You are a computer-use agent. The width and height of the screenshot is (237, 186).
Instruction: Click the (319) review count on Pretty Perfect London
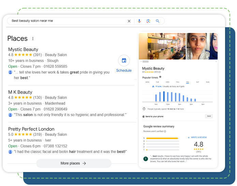(38, 134)
